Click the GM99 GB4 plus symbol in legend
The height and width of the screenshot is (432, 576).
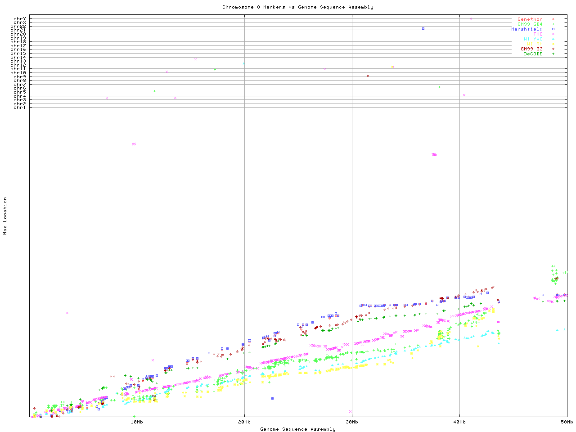click(553, 24)
